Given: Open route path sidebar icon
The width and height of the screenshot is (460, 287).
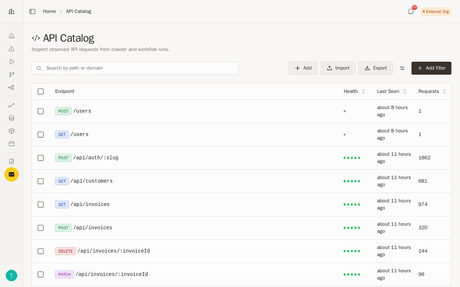Looking at the screenshot, I should point(11,105).
